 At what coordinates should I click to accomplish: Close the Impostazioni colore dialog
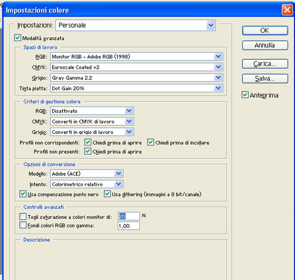(287, 10)
